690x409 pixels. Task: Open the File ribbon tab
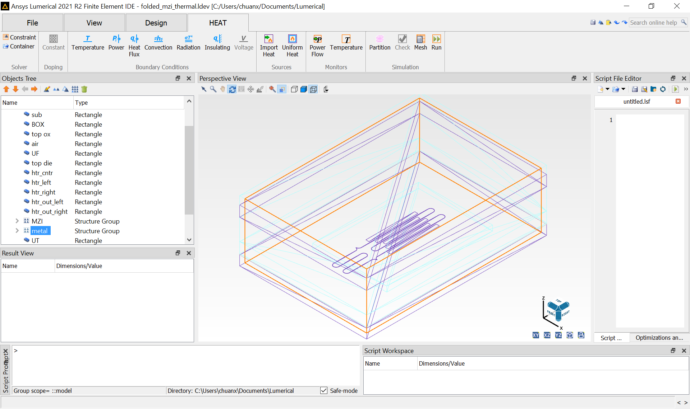(x=32, y=23)
